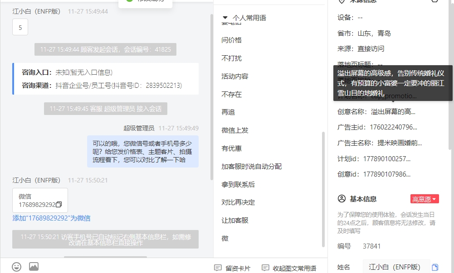Click the 设备 field in source info

[x=350, y=18]
